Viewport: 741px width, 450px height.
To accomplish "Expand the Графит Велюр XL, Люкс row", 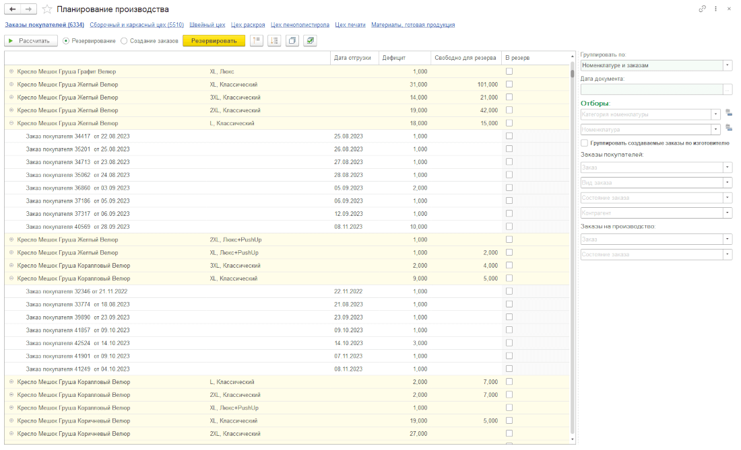I will (11, 71).
